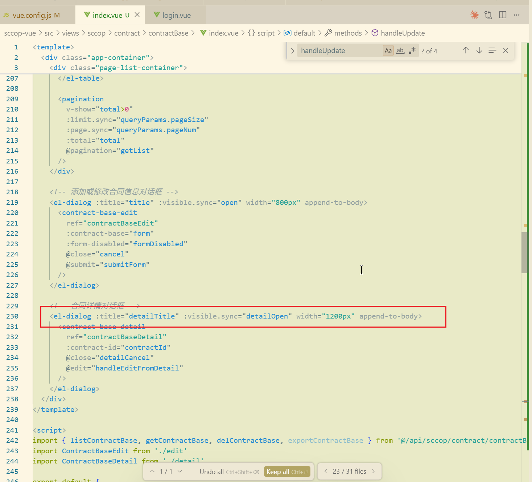Image resolution: width=532 pixels, height=482 pixels.
Task: Enable Use Regular Expression in find
Action: pos(412,50)
